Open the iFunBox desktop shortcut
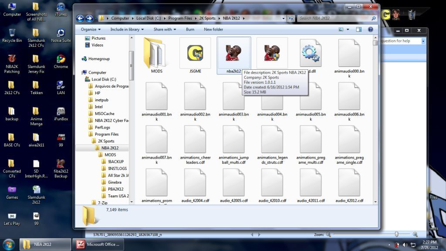This screenshot has height=251, width=446. tap(61, 114)
